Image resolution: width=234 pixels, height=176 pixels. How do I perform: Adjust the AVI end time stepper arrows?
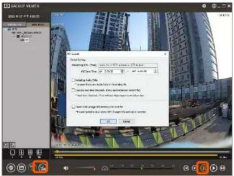pyautogui.click(x=155, y=71)
